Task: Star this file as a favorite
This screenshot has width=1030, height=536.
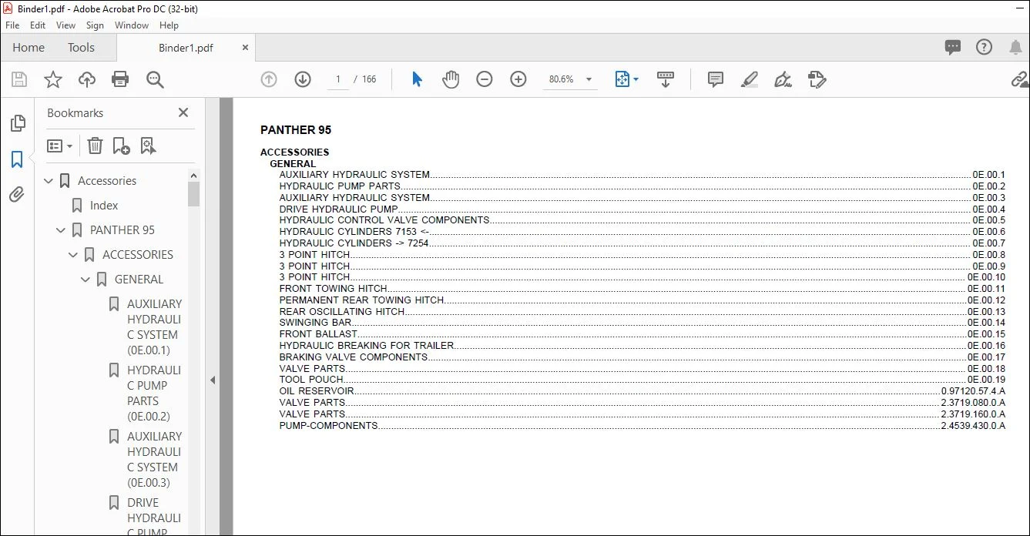Action: pos(53,79)
